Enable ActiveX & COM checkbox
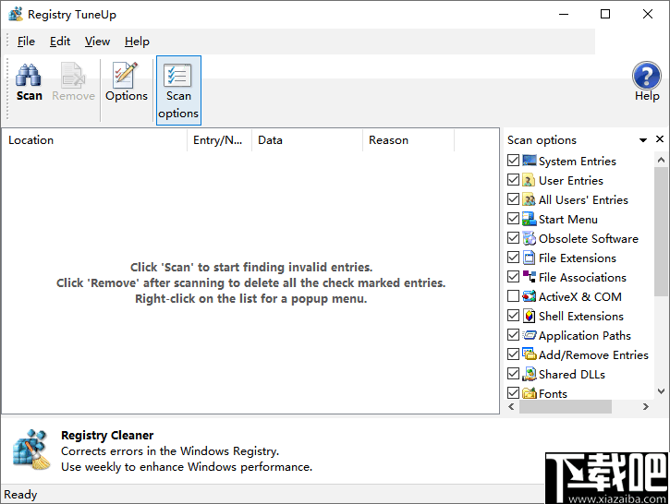670x504 pixels. click(513, 296)
